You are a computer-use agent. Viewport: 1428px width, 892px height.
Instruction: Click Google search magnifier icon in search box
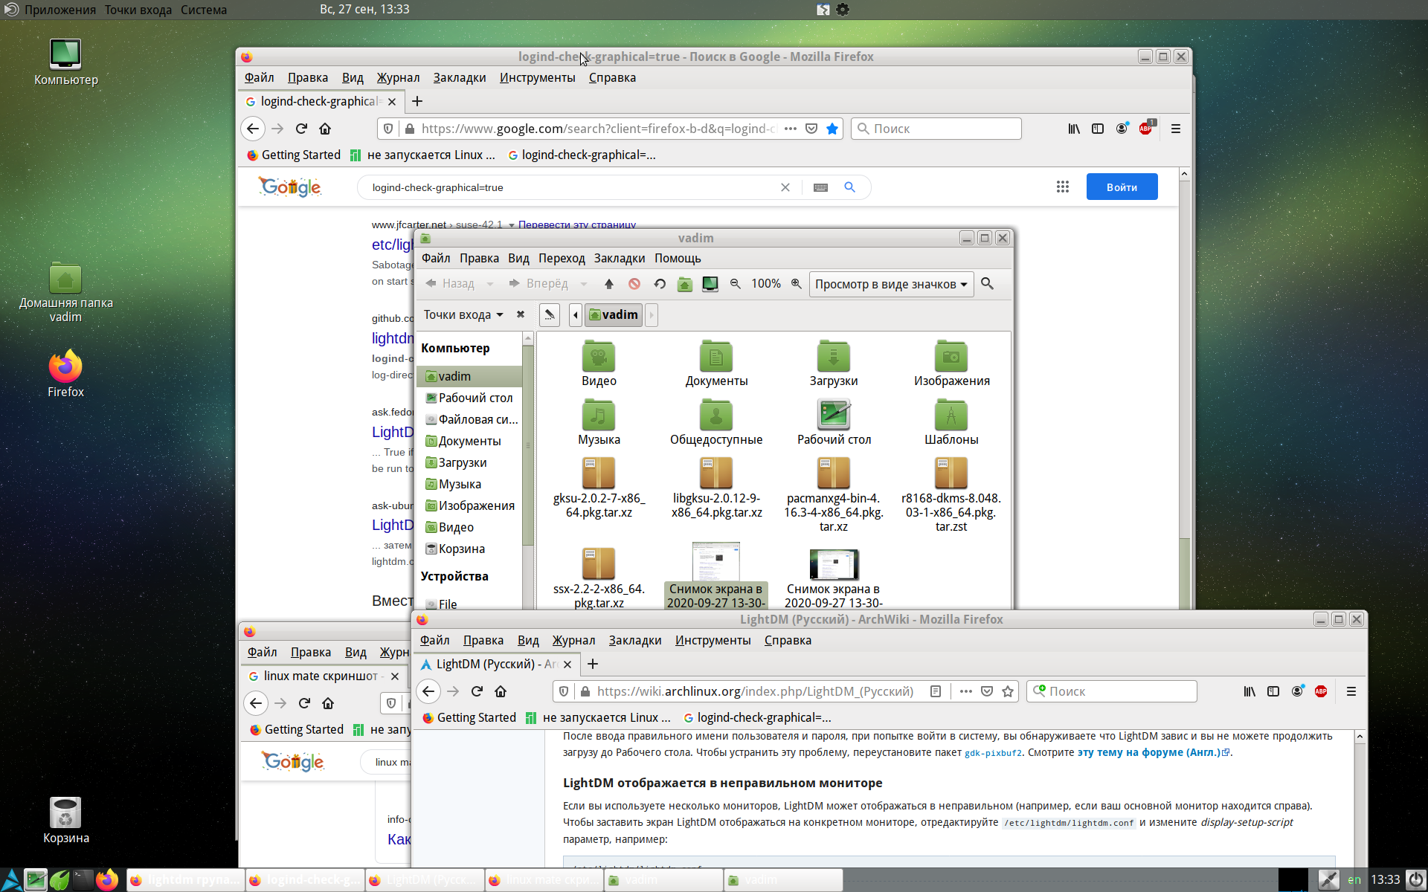pos(849,187)
